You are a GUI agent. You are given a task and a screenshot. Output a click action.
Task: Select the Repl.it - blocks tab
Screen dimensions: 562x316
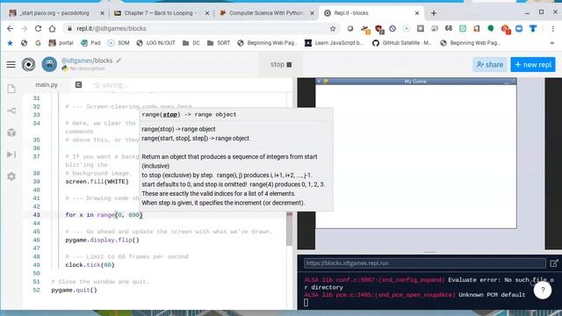coord(371,13)
